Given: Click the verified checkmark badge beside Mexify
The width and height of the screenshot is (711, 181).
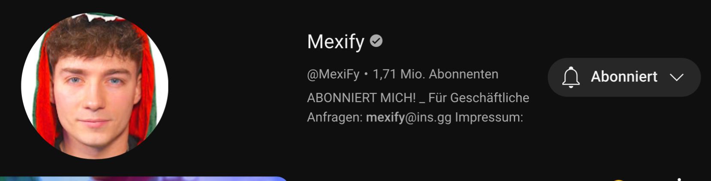Looking at the screenshot, I should coord(376,41).
